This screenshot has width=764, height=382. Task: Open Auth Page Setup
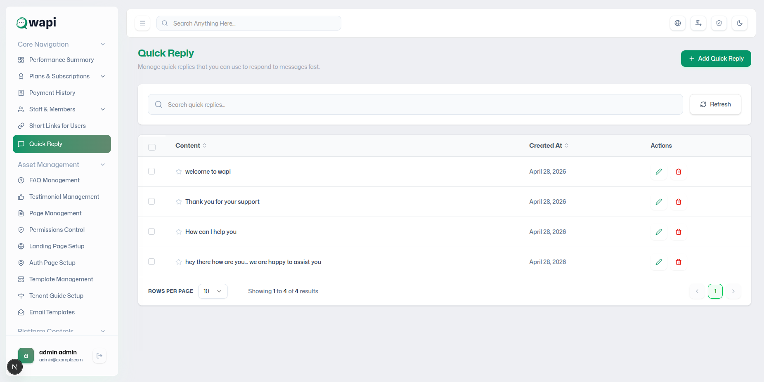point(62,263)
